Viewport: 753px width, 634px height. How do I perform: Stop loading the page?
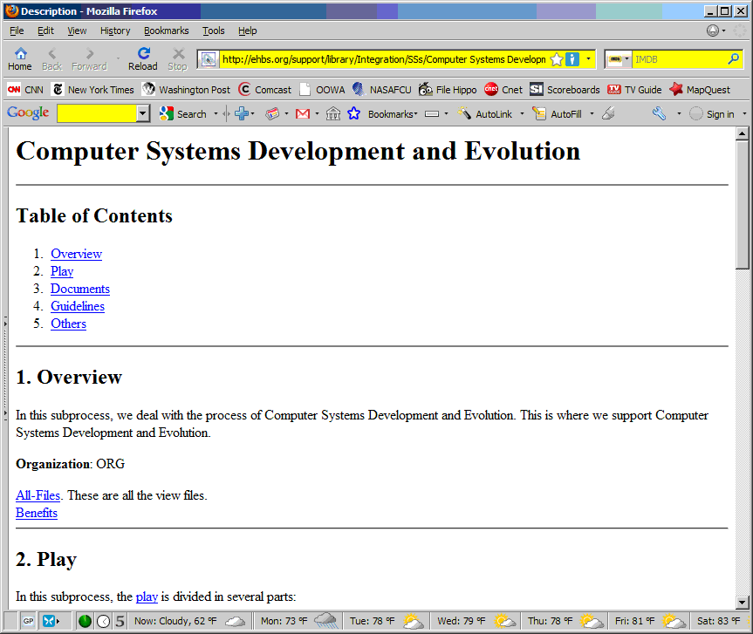click(178, 59)
